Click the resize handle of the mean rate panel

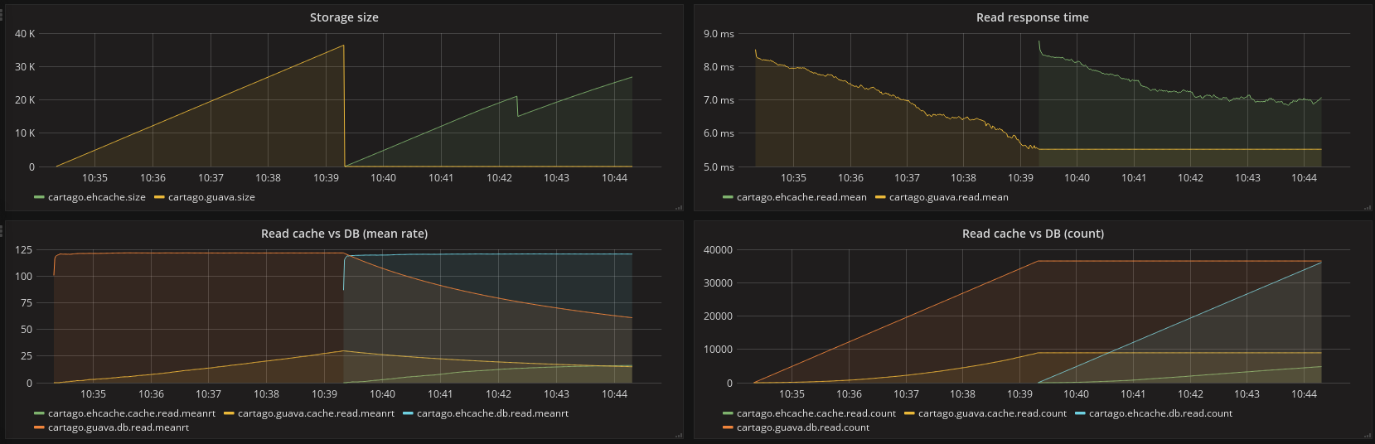(x=679, y=436)
